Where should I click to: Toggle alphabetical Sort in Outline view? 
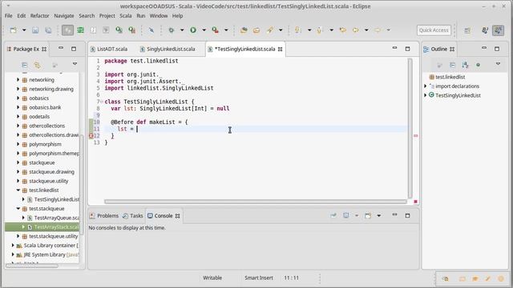coord(465,65)
